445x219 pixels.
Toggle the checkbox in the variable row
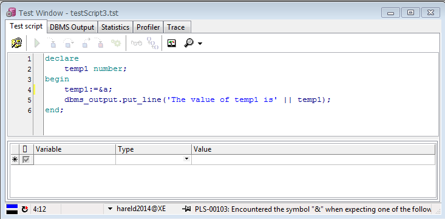(x=26, y=160)
